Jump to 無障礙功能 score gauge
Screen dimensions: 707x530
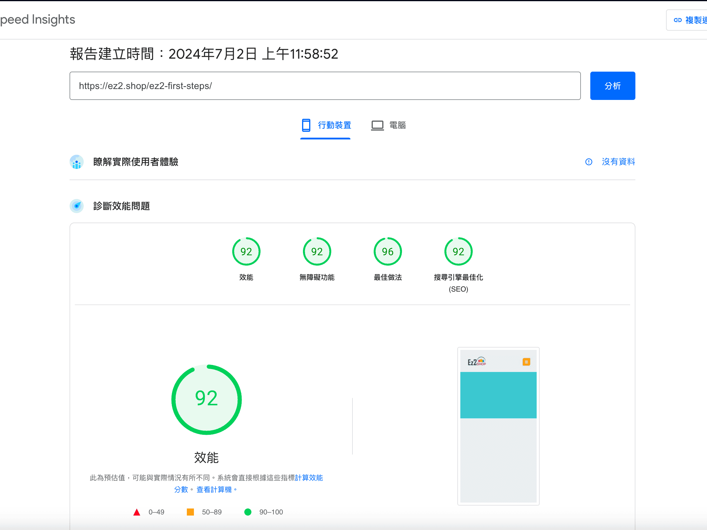point(317,251)
